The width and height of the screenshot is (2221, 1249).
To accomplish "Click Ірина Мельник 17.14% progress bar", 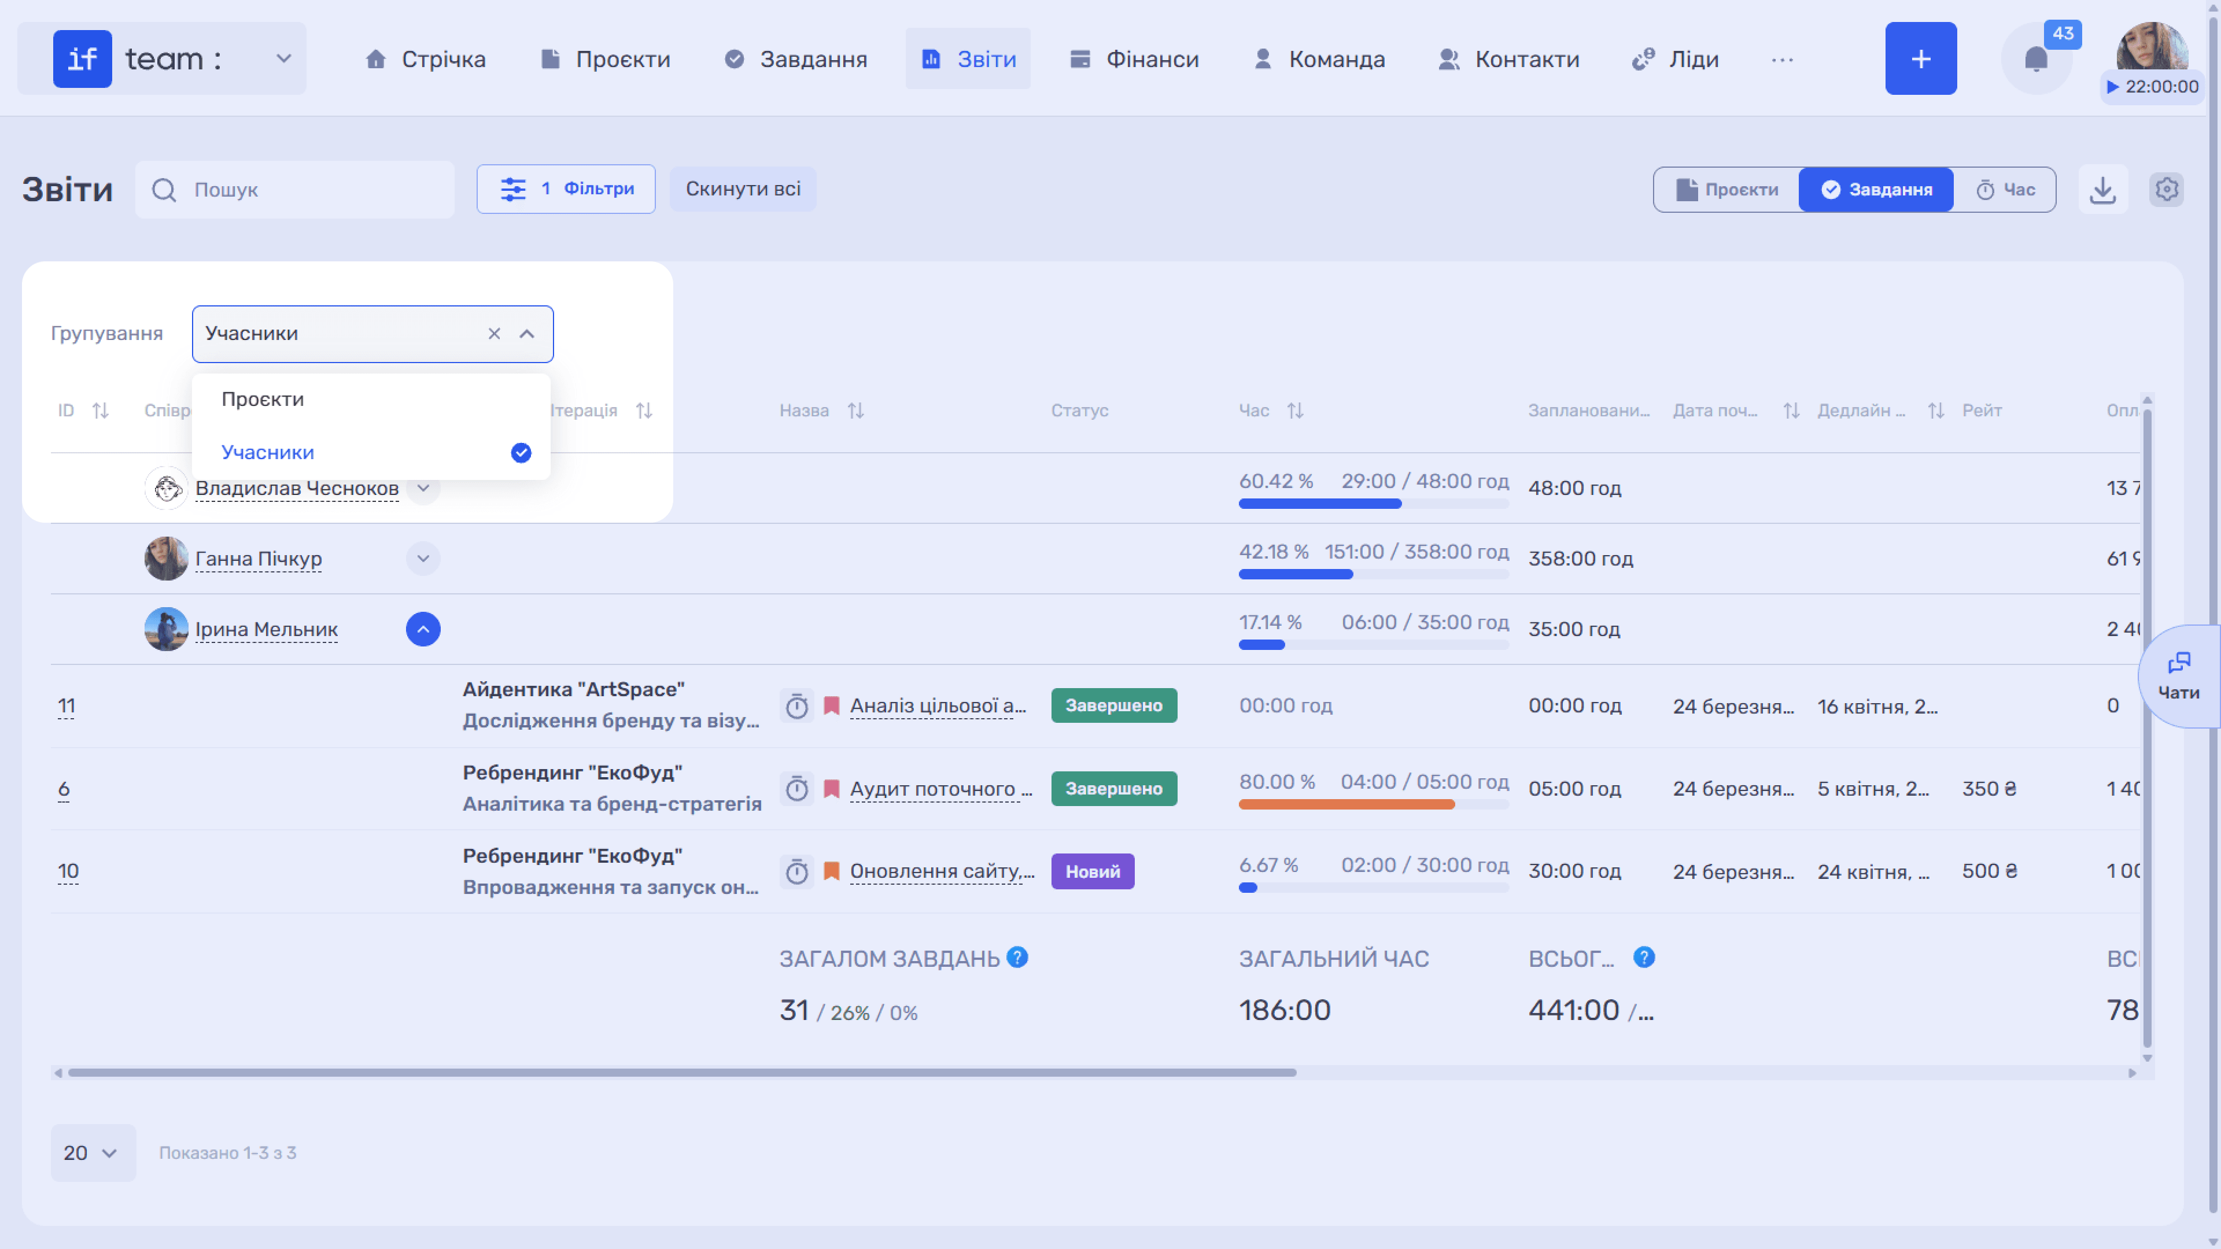I will [x=1374, y=645].
